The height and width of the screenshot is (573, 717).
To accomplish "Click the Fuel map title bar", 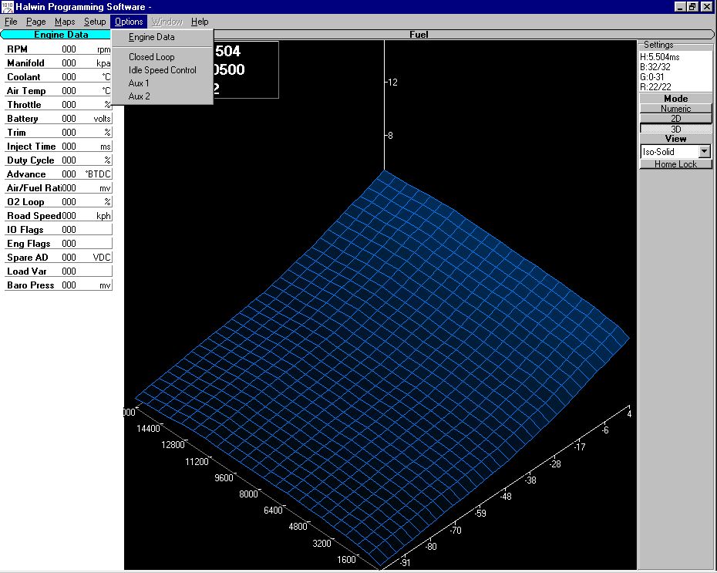I will tap(419, 35).
